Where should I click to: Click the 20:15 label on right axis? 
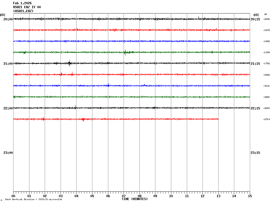click(x=255, y=19)
